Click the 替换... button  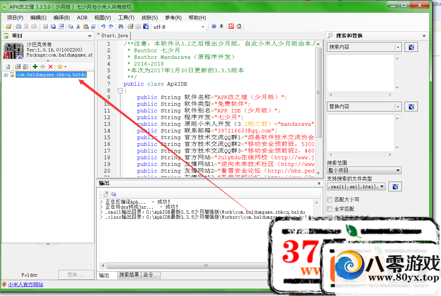tap(76, 275)
